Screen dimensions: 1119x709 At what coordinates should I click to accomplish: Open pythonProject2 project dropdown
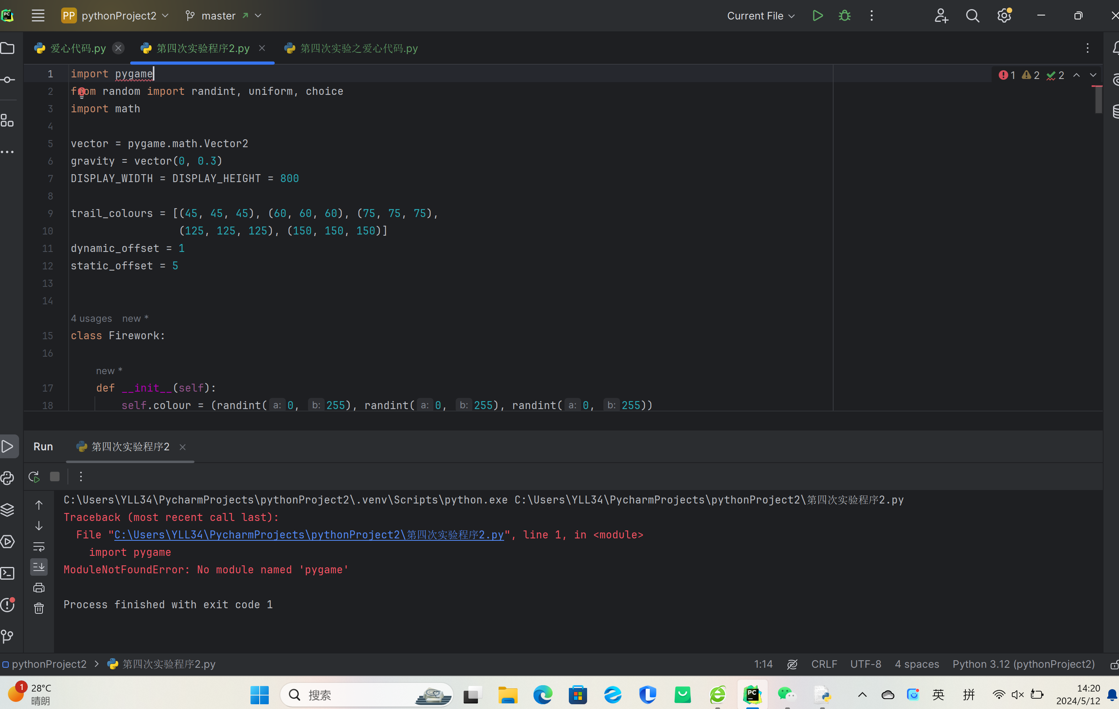click(x=115, y=16)
